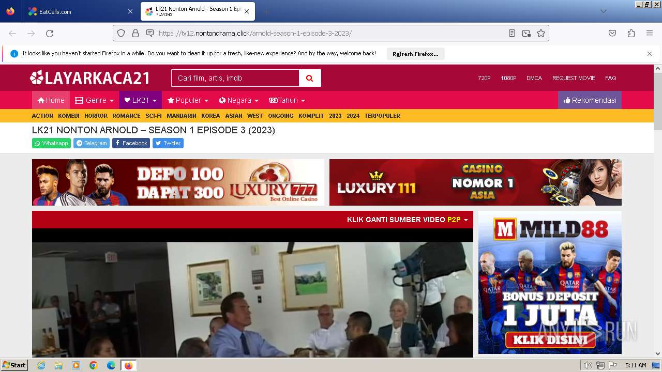Open the Windows Start button
This screenshot has height=372, width=662.
point(14,365)
